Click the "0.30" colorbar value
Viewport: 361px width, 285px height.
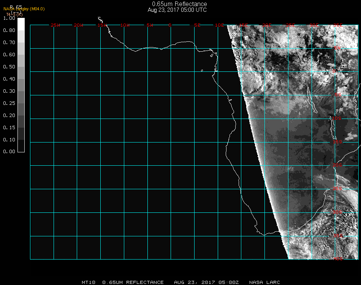pos(9,92)
